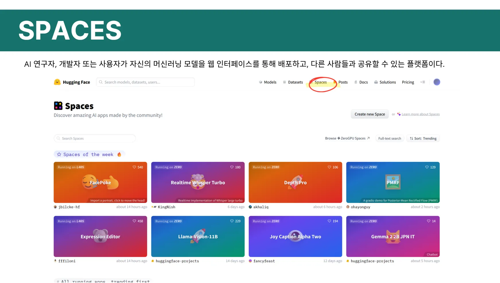Open the Llama-Vision-11B space card

coord(198,237)
